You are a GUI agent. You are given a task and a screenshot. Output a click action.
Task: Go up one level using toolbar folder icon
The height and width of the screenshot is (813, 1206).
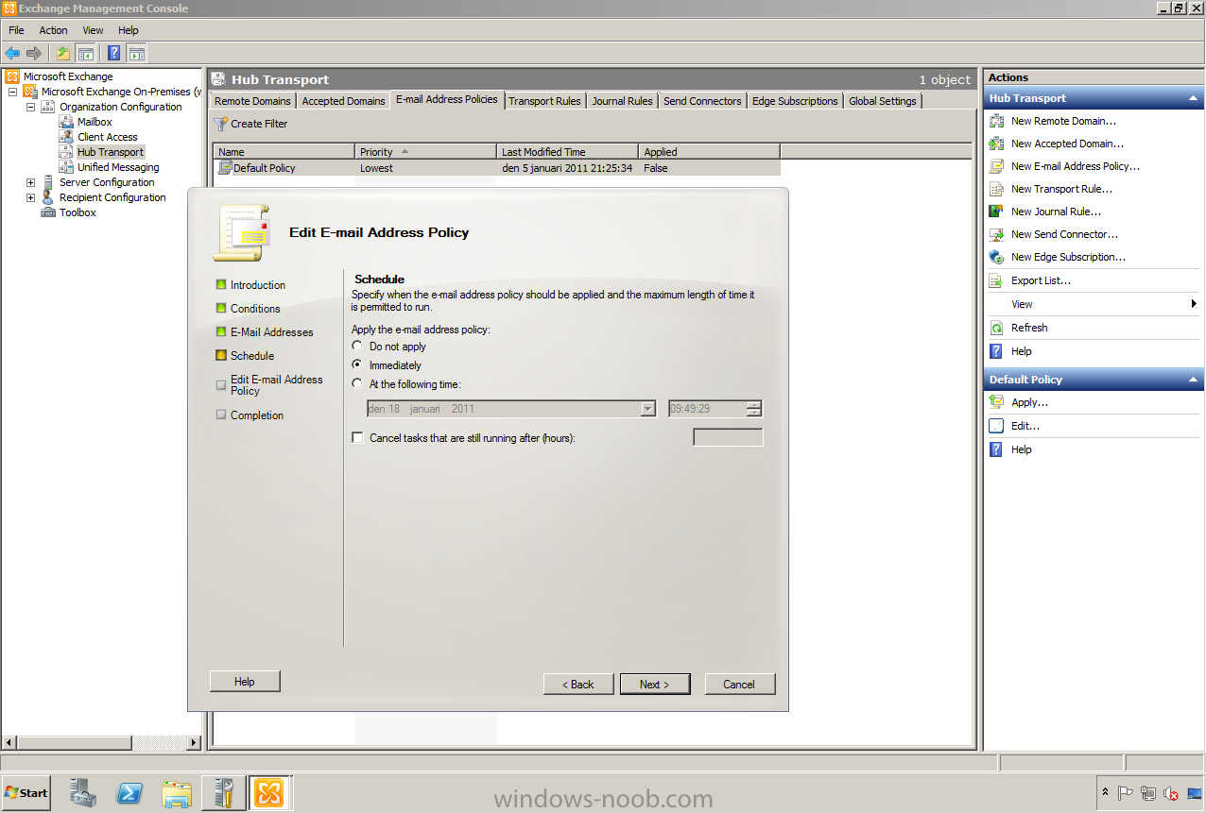point(63,53)
